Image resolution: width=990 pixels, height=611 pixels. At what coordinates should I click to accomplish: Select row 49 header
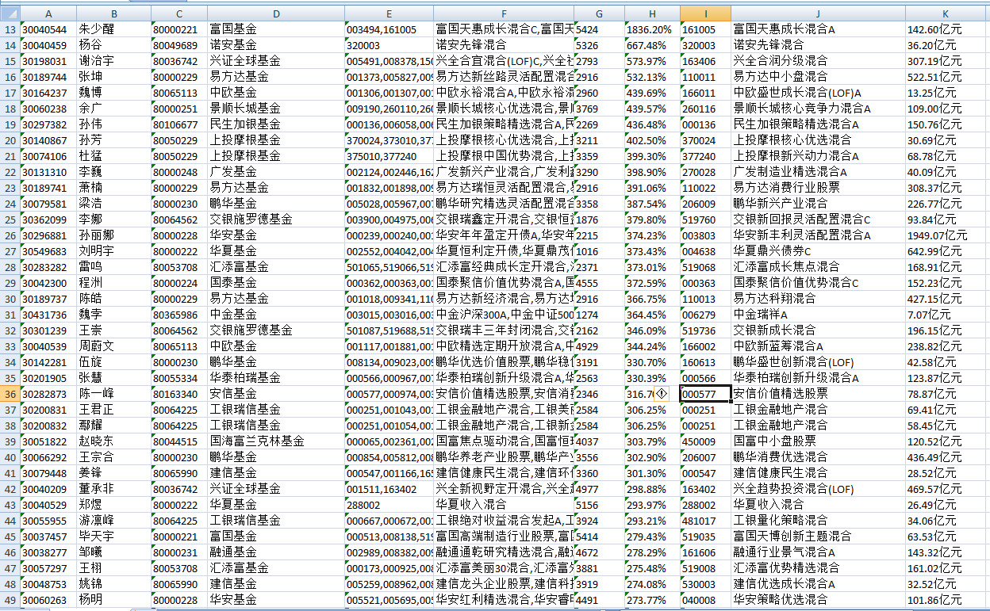pos(10,600)
